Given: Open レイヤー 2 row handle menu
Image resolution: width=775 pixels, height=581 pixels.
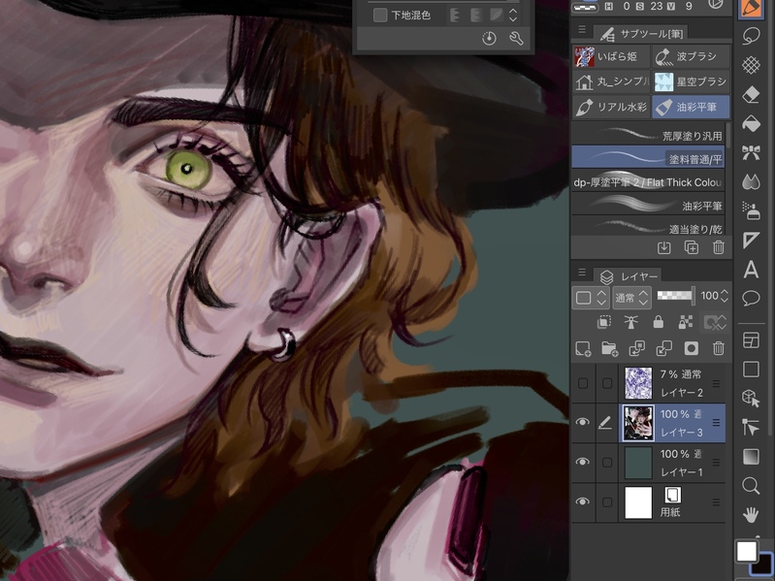Looking at the screenshot, I should pyautogui.click(x=716, y=383).
